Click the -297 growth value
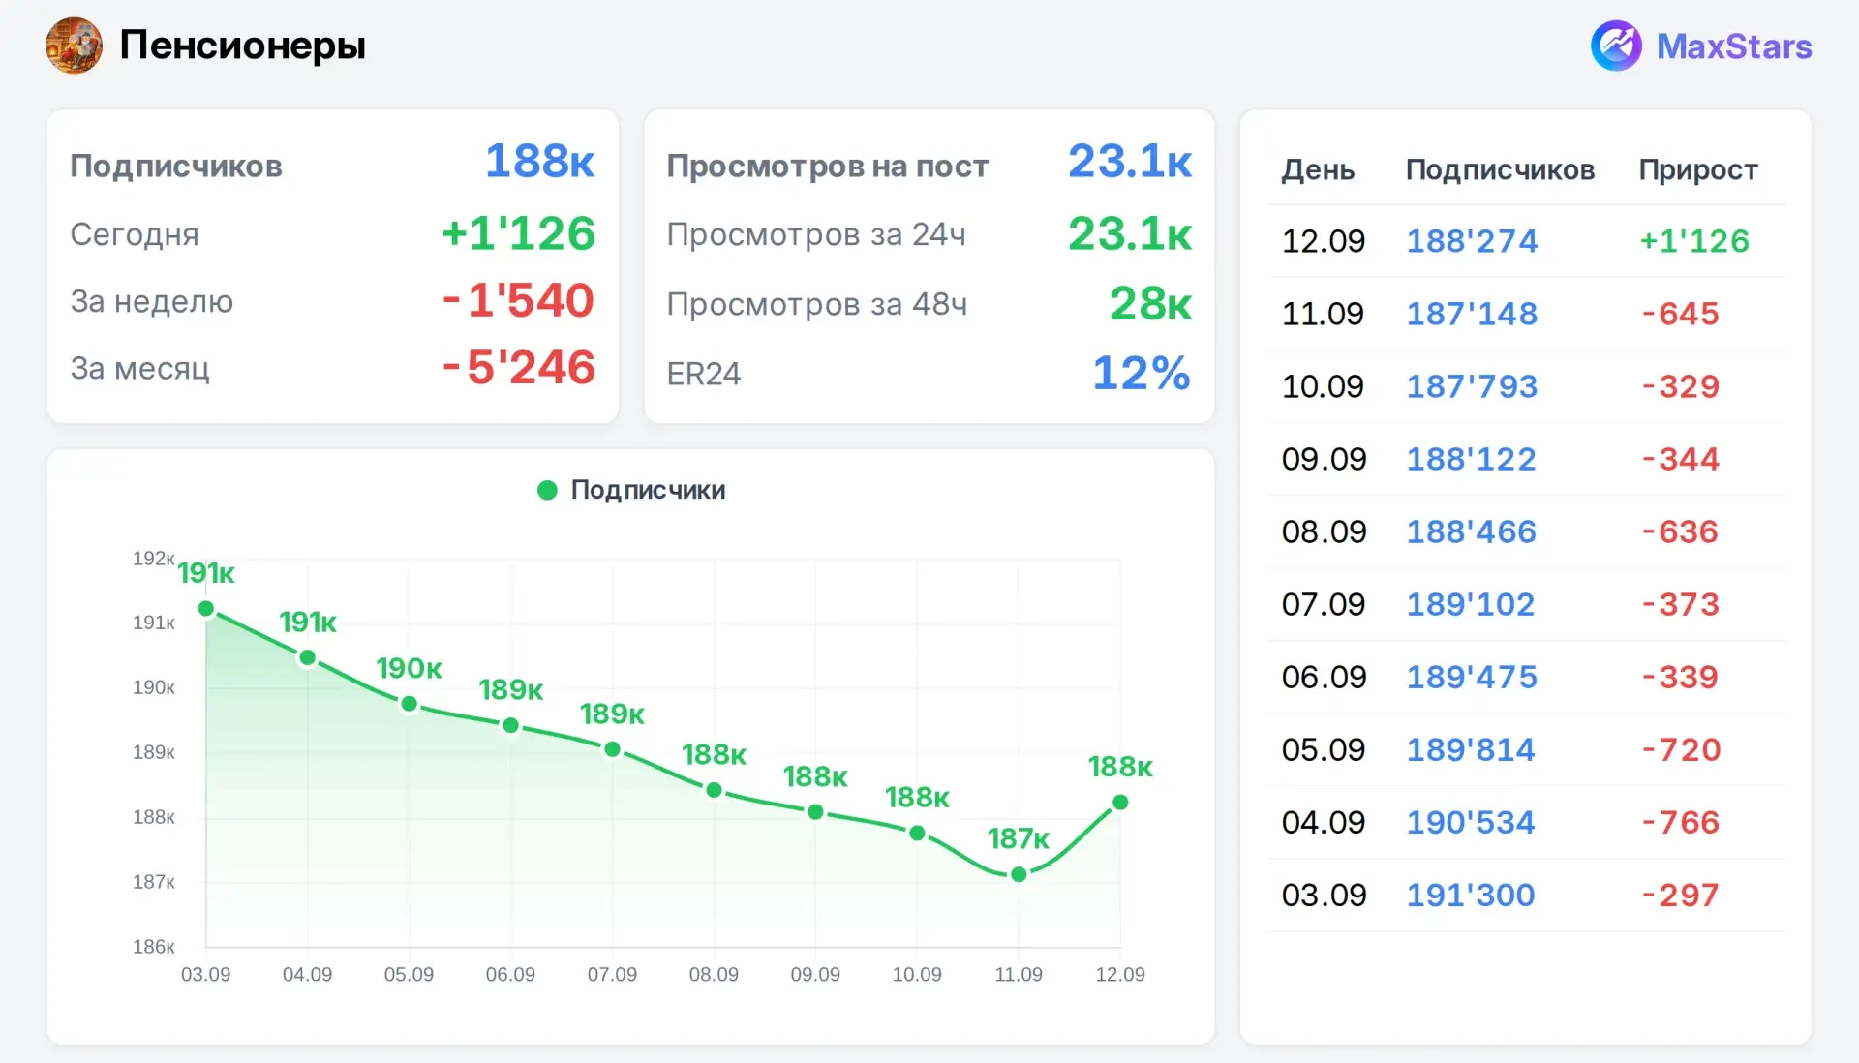The width and height of the screenshot is (1859, 1063). coord(1680,895)
